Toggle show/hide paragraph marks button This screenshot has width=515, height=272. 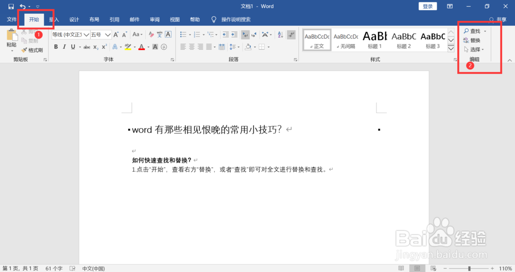click(291, 34)
